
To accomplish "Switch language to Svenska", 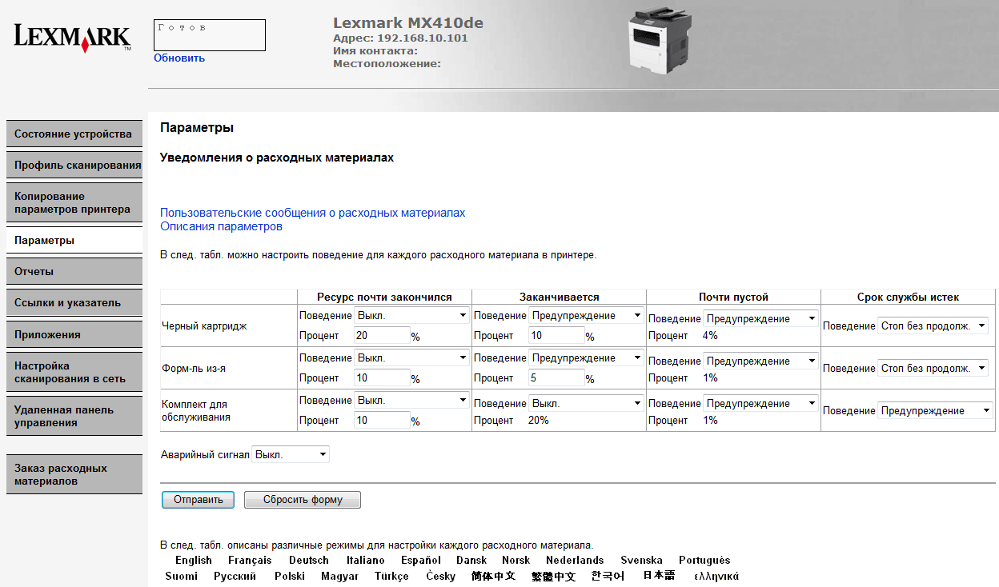I will coord(642,560).
